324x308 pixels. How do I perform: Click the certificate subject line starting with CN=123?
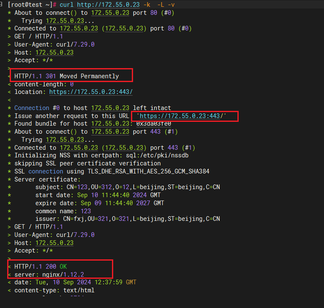coord(127,187)
